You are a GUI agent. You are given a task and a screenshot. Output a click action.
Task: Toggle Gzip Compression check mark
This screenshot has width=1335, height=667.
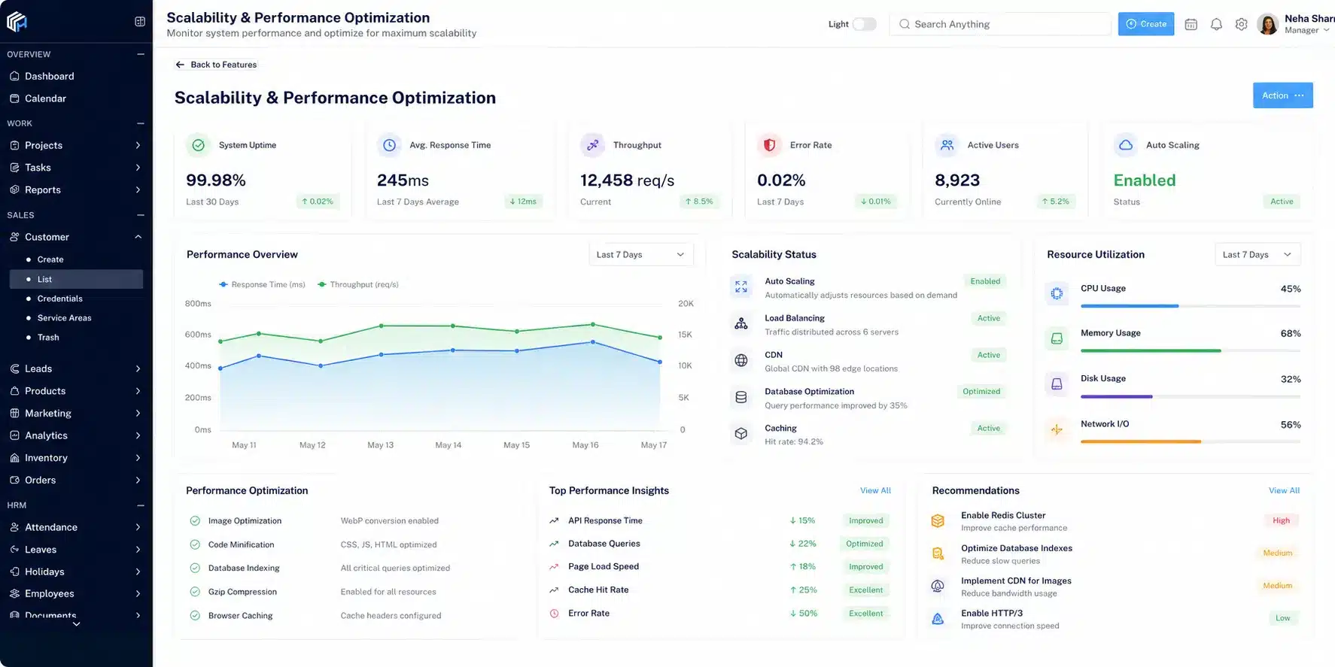click(x=195, y=592)
